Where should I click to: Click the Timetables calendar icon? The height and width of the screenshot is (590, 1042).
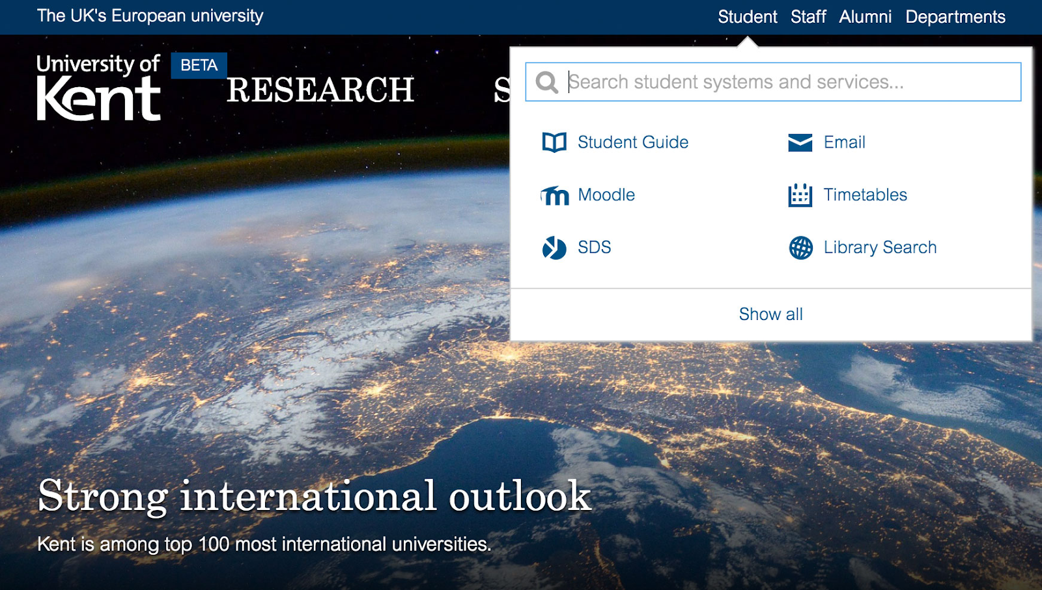(800, 195)
